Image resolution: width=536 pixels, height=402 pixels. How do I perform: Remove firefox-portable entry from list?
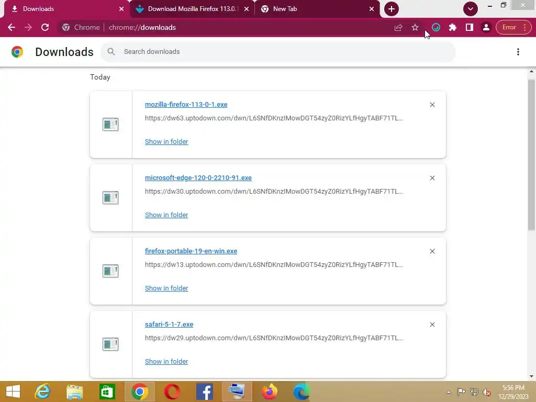click(x=432, y=251)
